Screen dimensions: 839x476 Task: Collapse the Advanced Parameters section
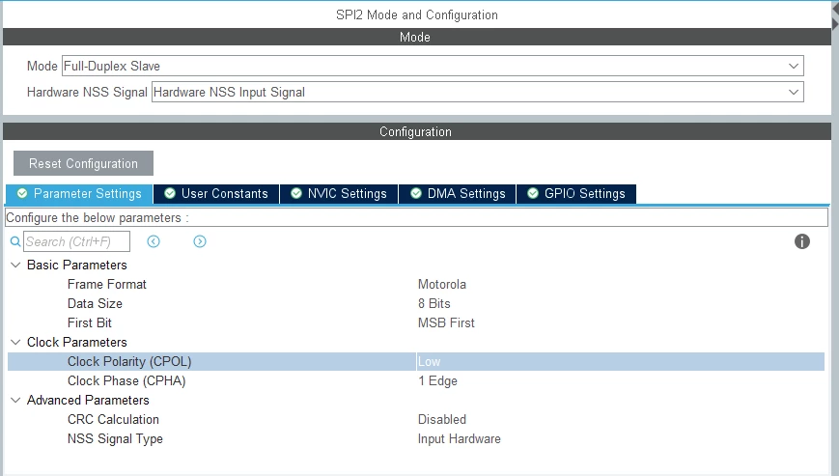(16, 400)
